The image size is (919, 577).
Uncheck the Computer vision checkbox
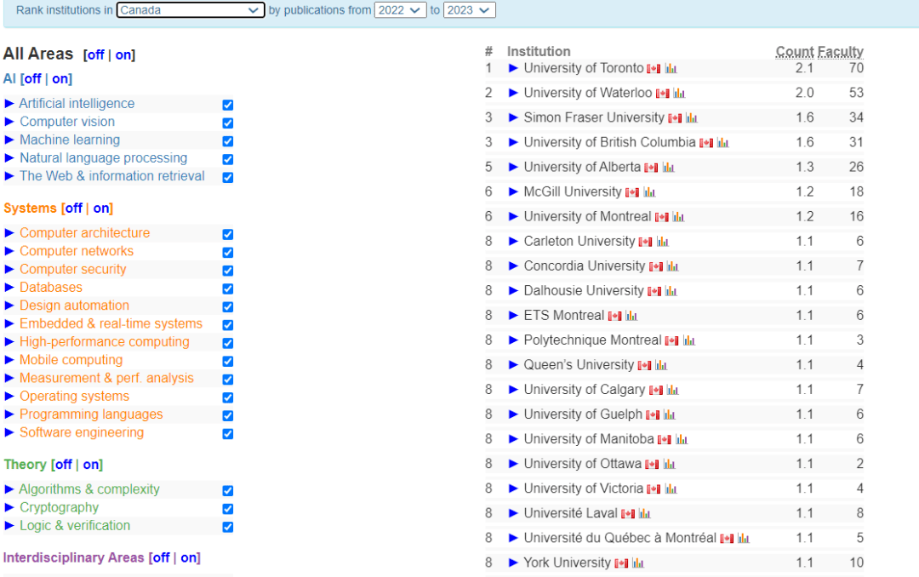click(228, 123)
